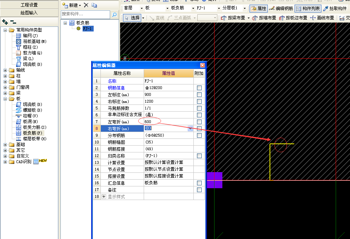Expand the 基础 folder in tree
Viewport: 350px width, 239px height.
pos(5,145)
